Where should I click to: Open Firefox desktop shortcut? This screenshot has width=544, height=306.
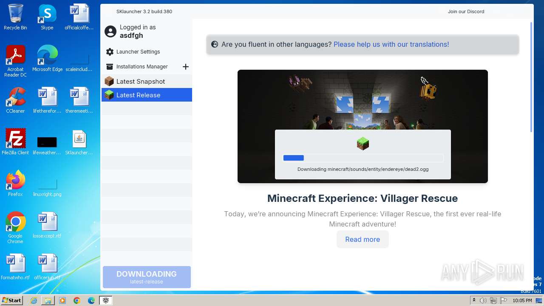coord(15,184)
